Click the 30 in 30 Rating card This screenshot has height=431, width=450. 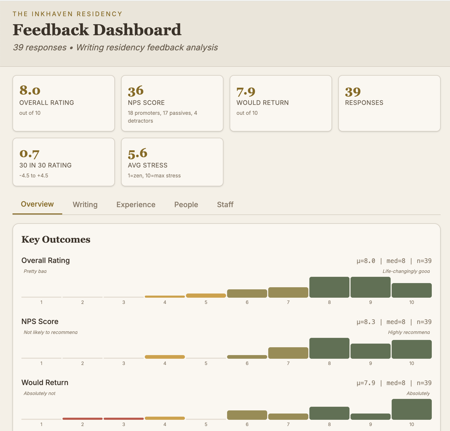64,162
